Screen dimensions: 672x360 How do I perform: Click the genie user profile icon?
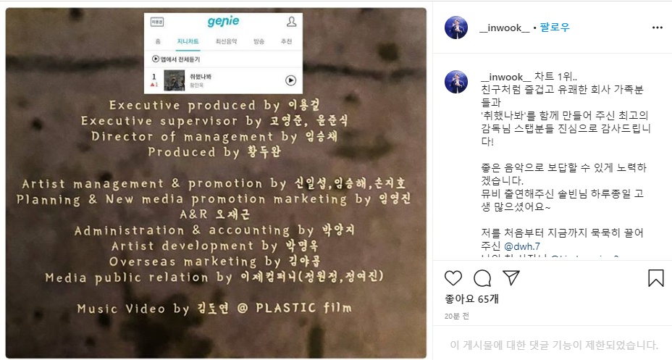pos(291,22)
